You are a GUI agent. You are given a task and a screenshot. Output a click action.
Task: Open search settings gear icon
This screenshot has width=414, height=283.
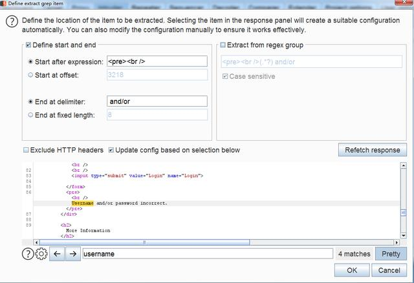point(41,254)
